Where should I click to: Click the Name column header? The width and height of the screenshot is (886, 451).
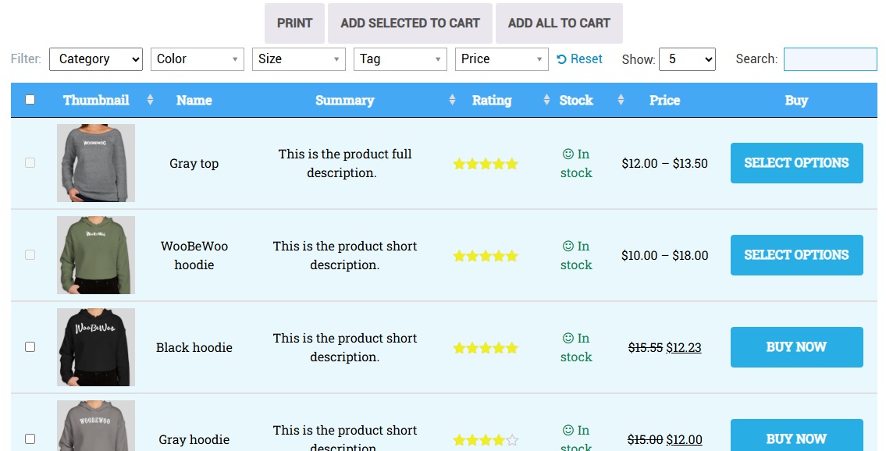click(194, 101)
